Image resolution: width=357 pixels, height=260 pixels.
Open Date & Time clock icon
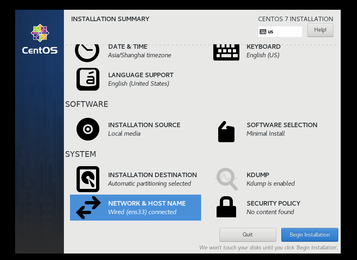point(87,53)
